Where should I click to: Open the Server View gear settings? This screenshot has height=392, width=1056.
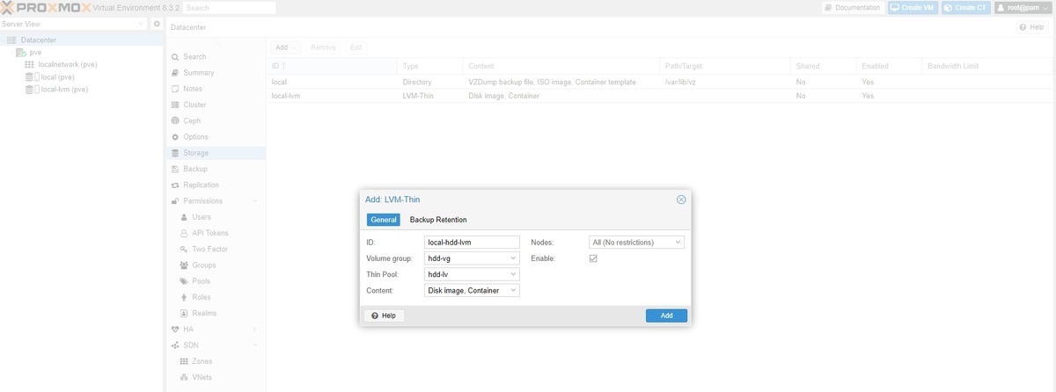pyautogui.click(x=157, y=24)
